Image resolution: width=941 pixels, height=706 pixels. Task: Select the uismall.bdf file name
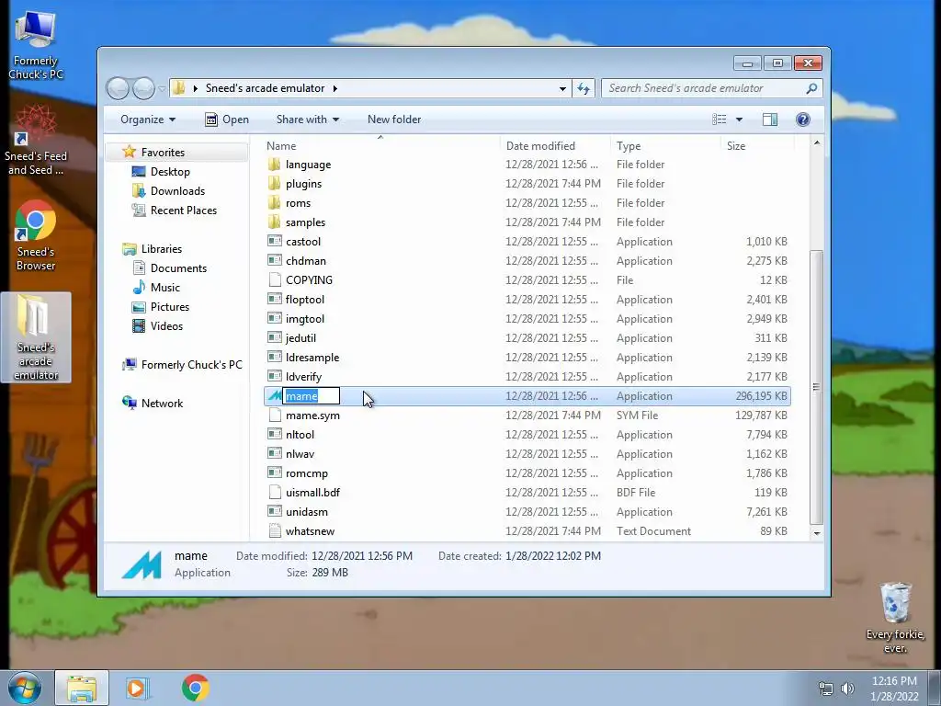312,493
